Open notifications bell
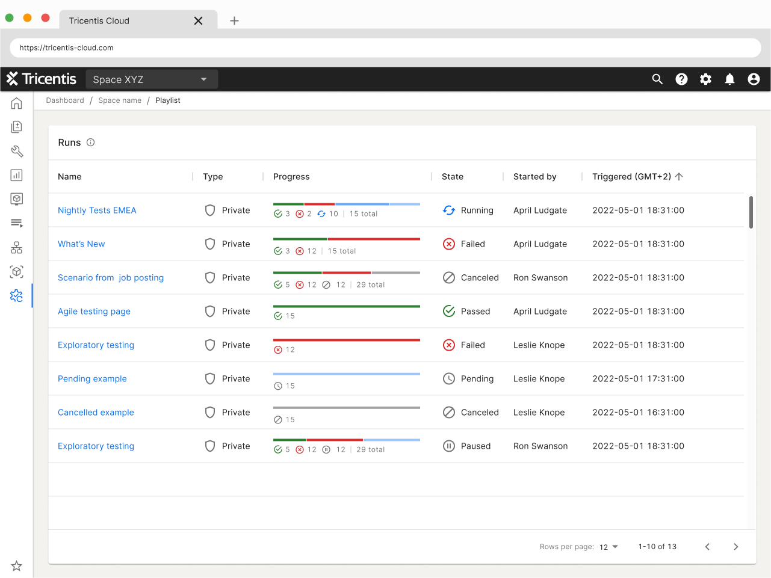Viewport: 771px width, 578px height. click(729, 79)
